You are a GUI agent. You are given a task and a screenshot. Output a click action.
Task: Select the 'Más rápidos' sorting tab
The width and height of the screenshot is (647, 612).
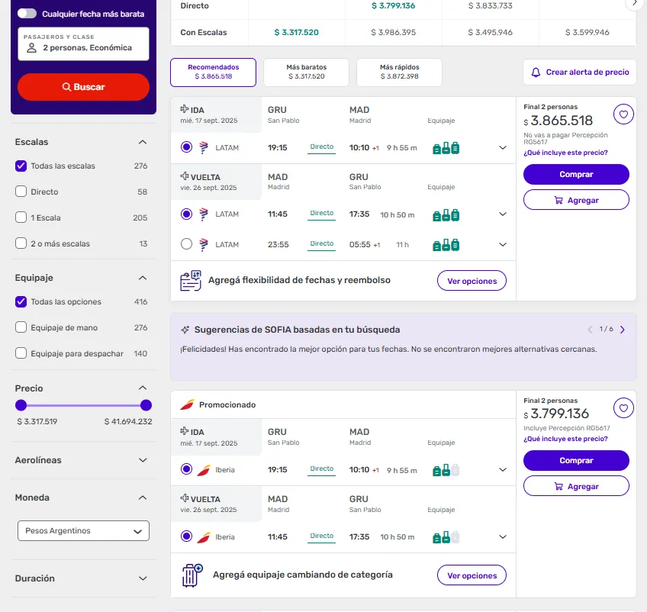[399, 72]
